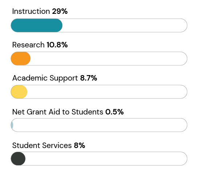Viewport: 197px width, 175px height.
Task: Click the light blue Net Grant Aid sliver
Action: pos(12,125)
